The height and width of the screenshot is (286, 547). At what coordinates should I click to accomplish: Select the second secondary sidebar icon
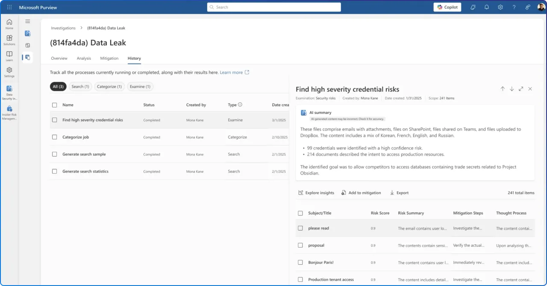coord(28,45)
